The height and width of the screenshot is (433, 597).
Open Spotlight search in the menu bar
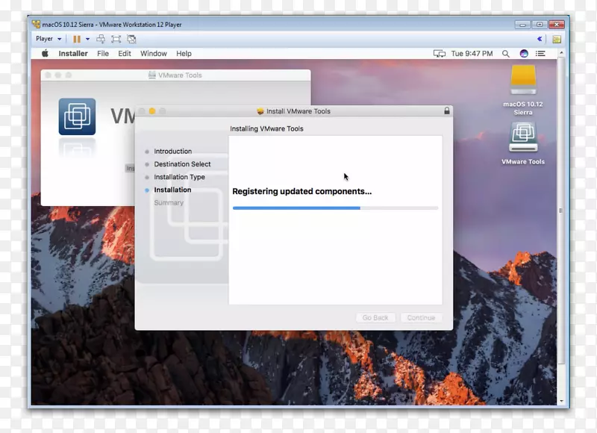505,54
